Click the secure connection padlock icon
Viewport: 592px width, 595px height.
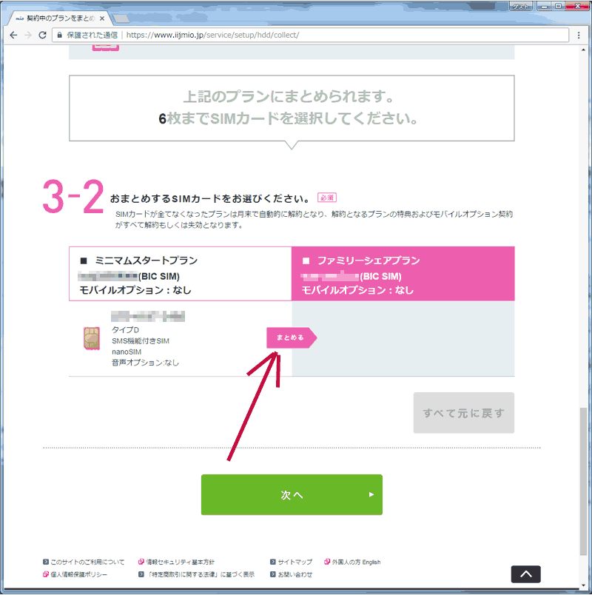tap(59, 35)
